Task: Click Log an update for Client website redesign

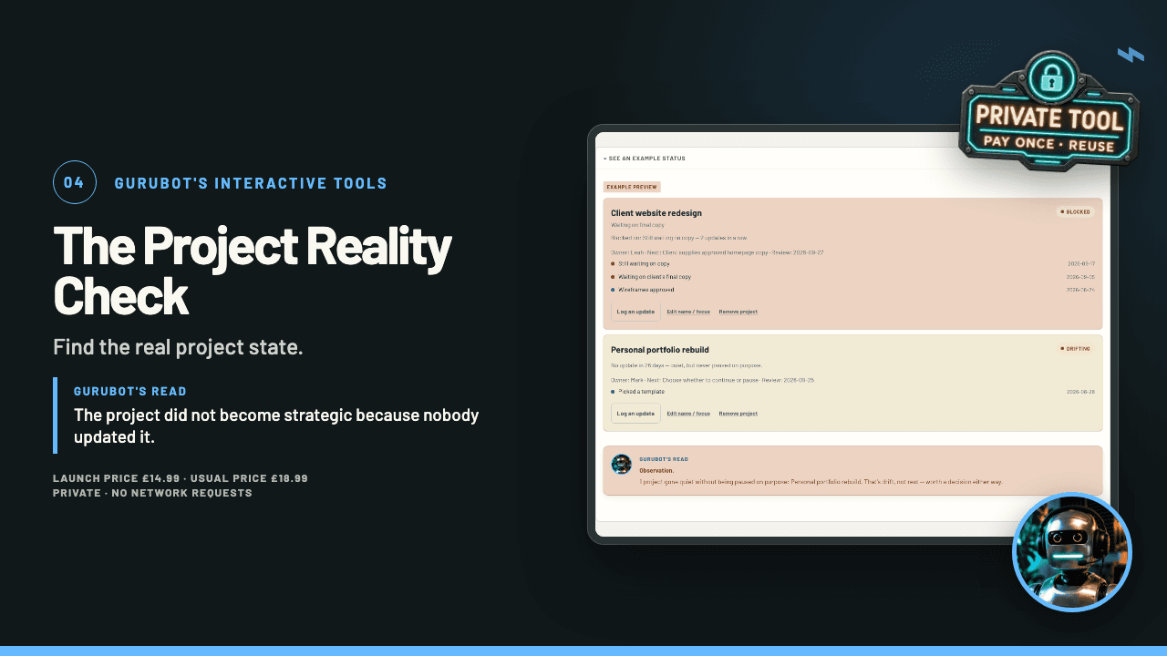Action: tap(635, 312)
